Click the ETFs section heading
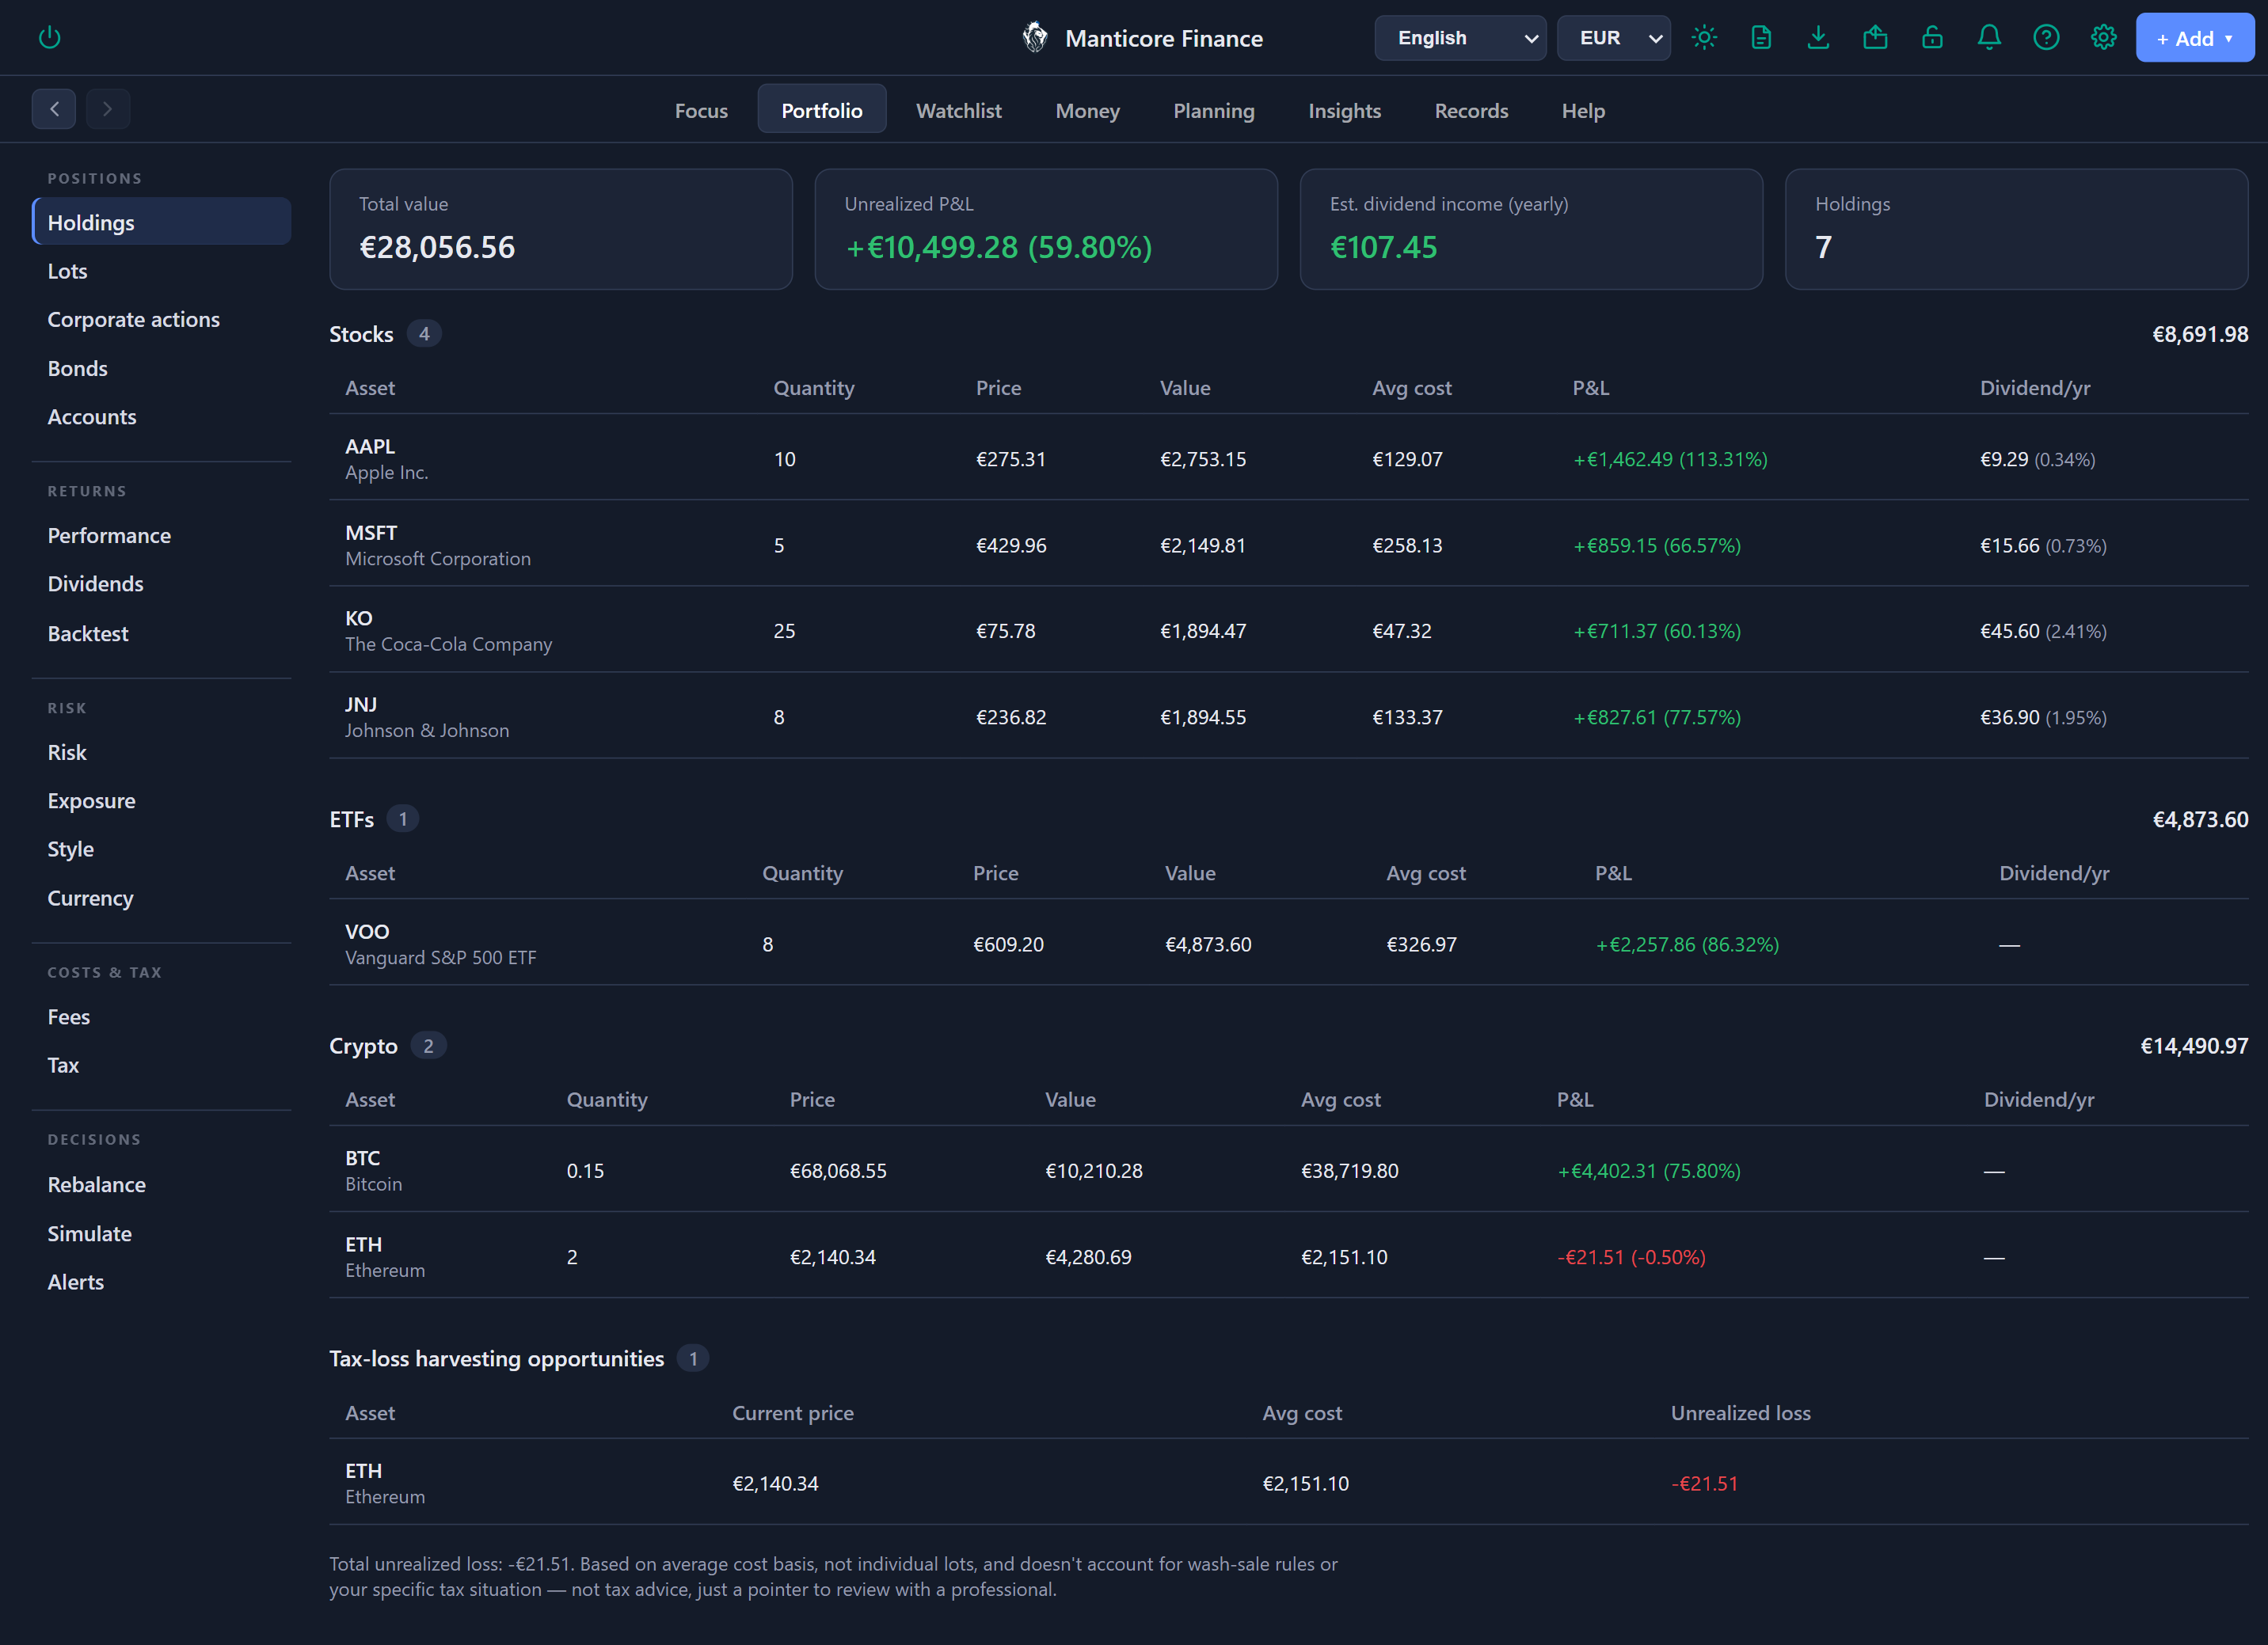 coord(352,819)
